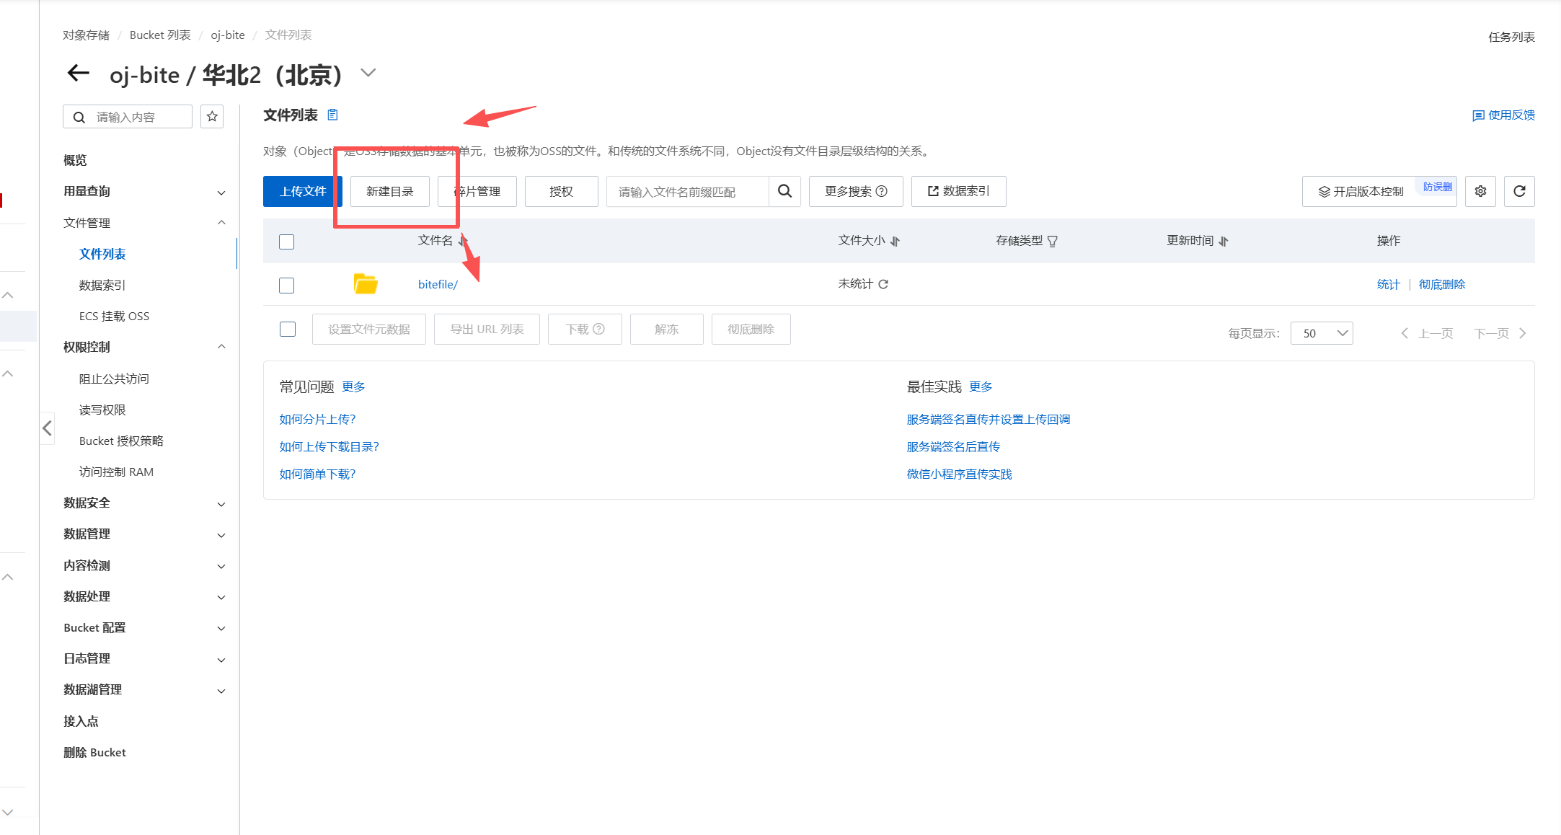Open the 50 per-page dropdown
Image resolution: width=1561 pixels, height=835 pixels.
1322,333
